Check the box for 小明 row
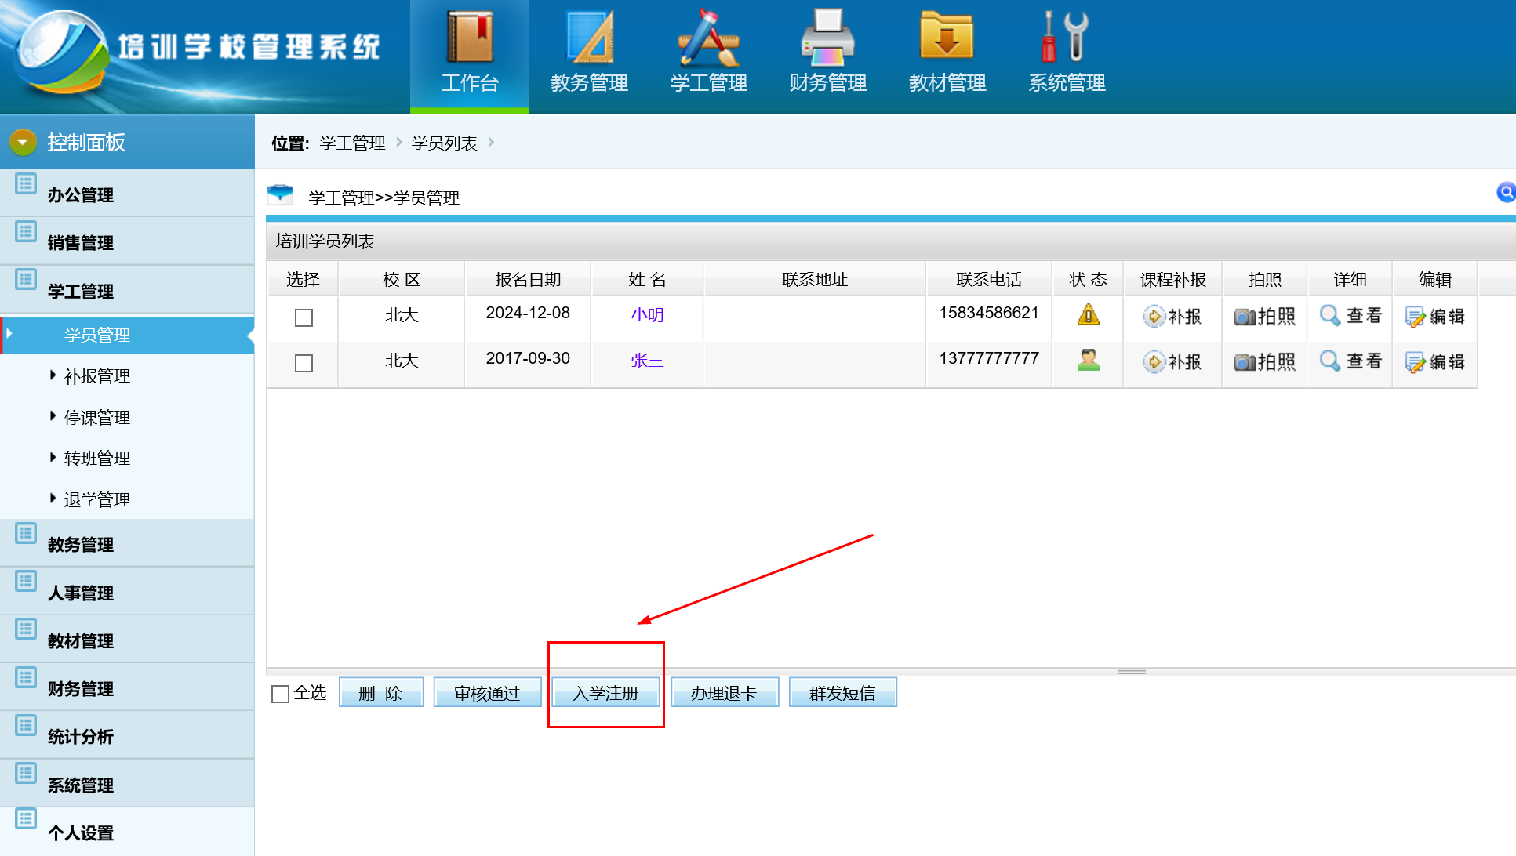The image size is (1516, 856). pos(304,317)
